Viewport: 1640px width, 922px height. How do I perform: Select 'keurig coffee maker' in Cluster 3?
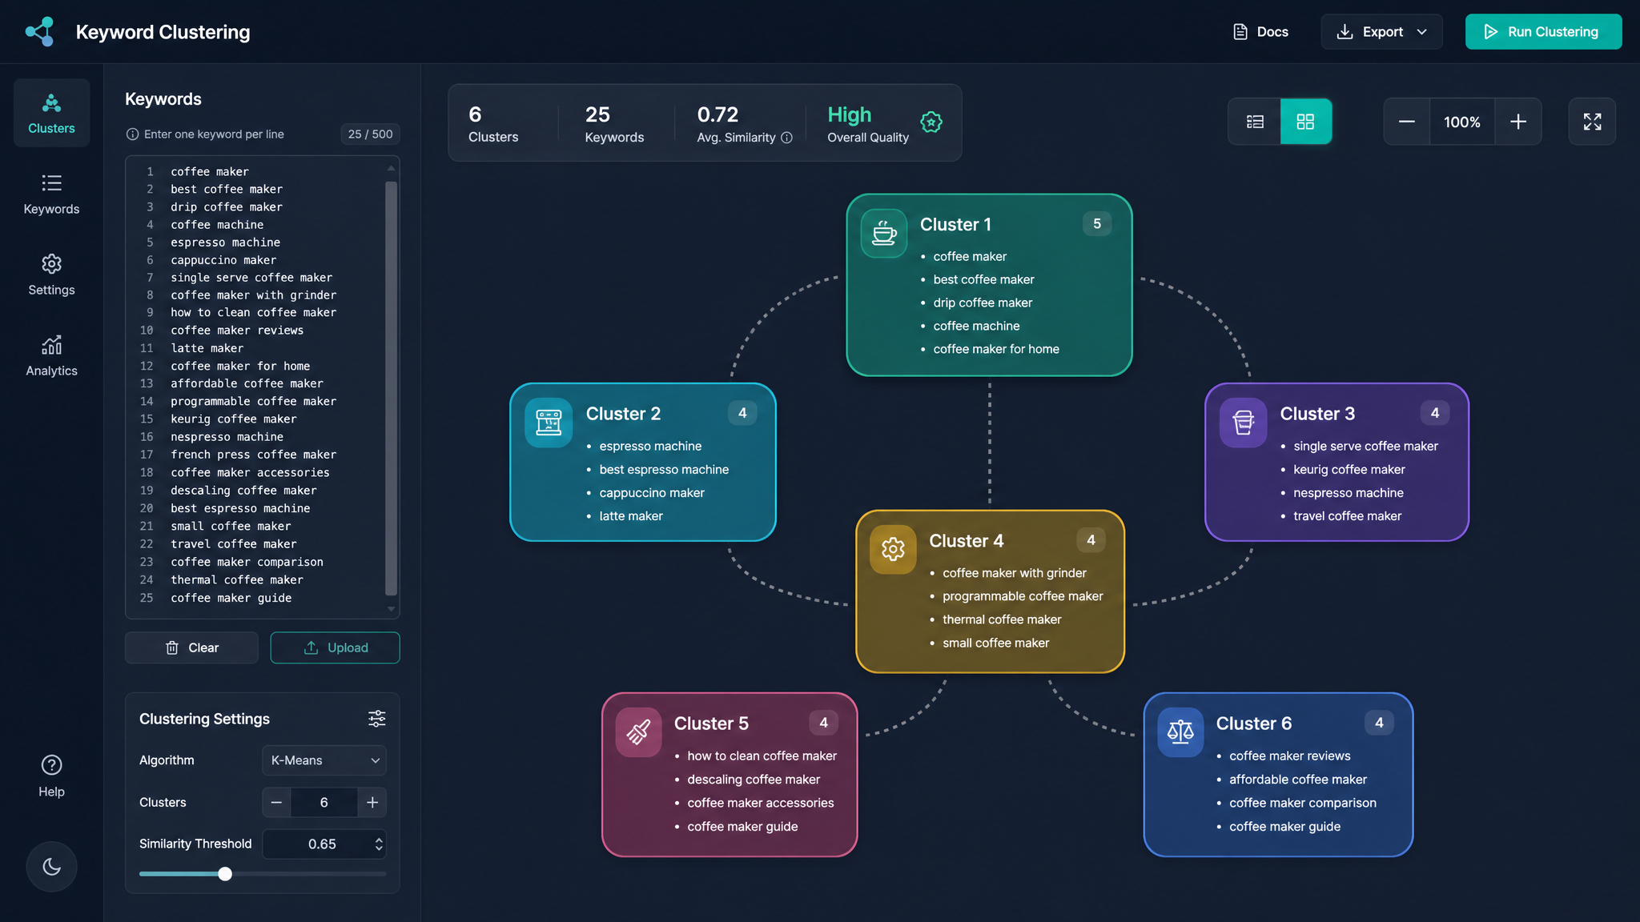point(1349,470)
